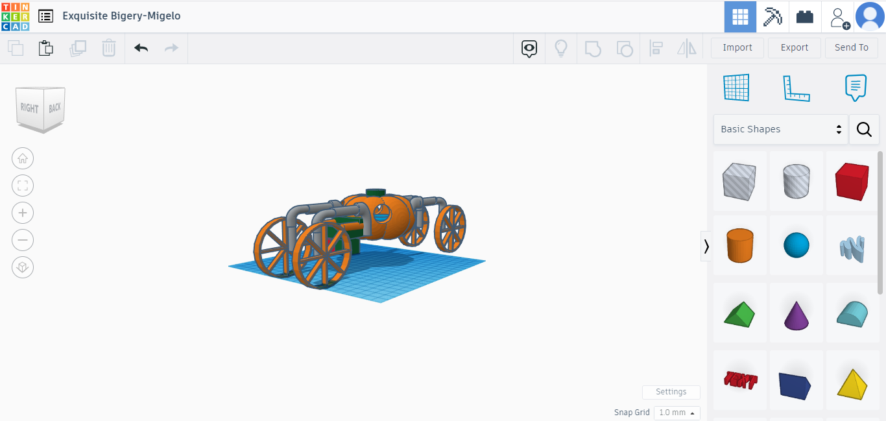Collapse the shapes panel with the chevron
Viewport: 886px width, 421px height.
(706, 247)
